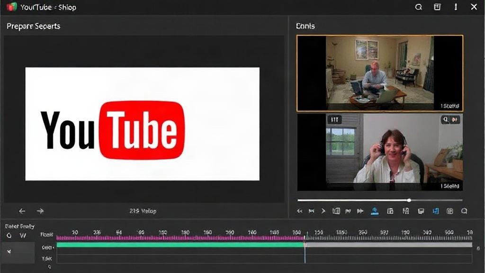
Task: Click the small icon below Y track label
Action: 49,267
